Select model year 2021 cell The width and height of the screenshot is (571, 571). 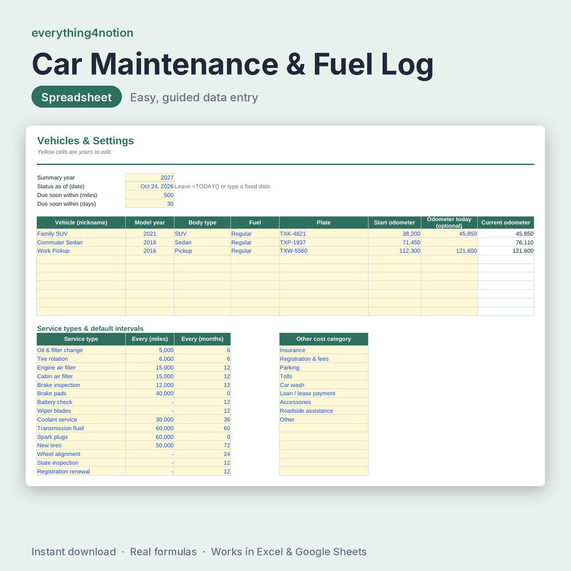(x=150, y=234)
